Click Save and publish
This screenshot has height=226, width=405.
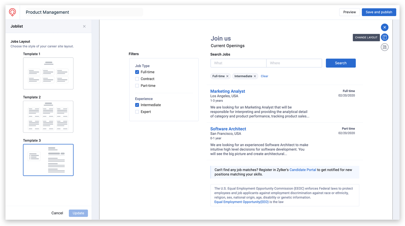379,12
